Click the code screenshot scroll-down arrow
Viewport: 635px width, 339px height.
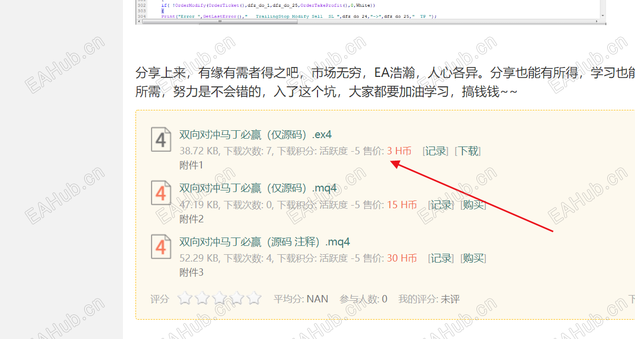coord(603,16)
